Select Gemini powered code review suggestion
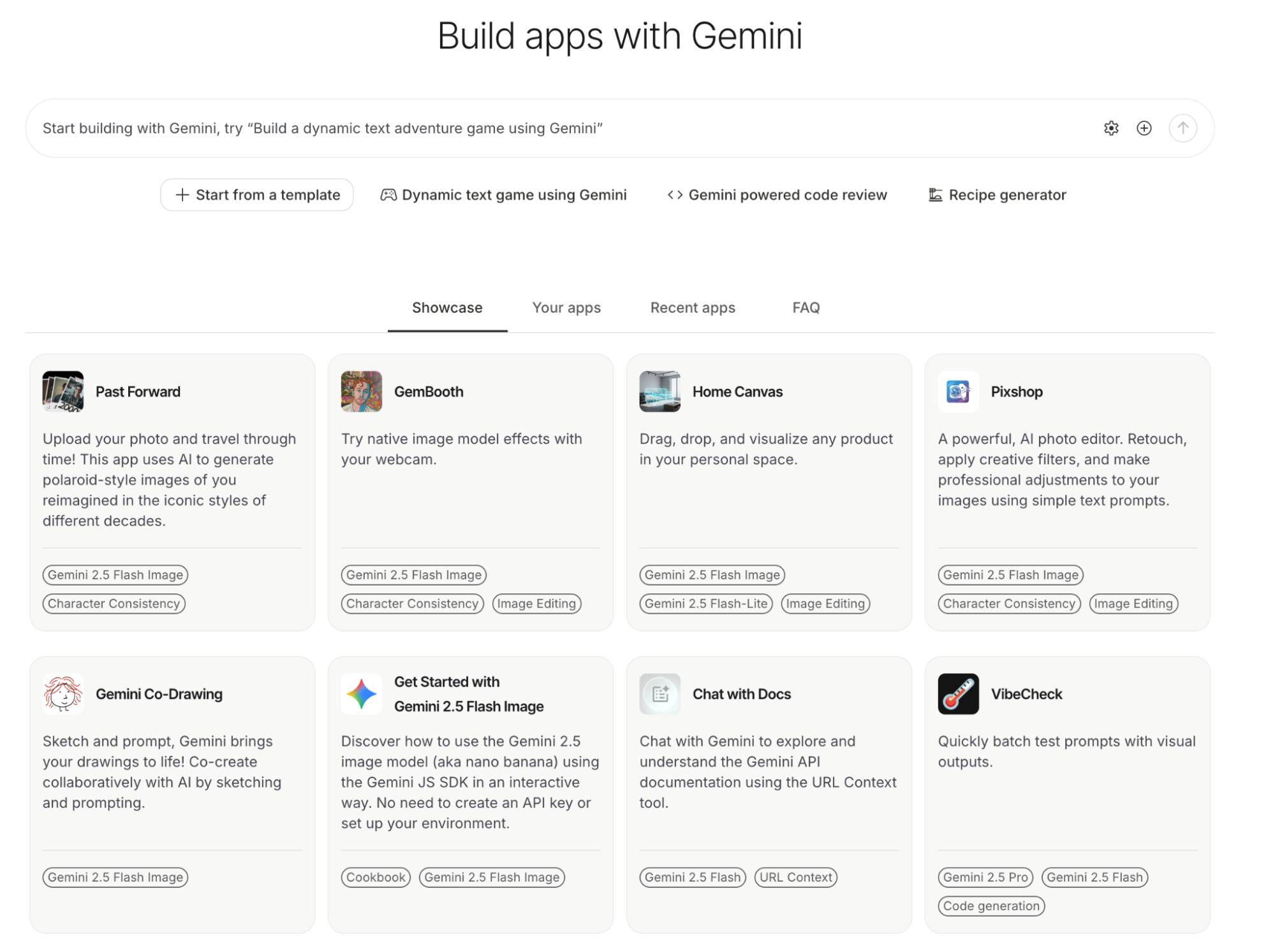The image size is (1275, 944). (777, 195)
